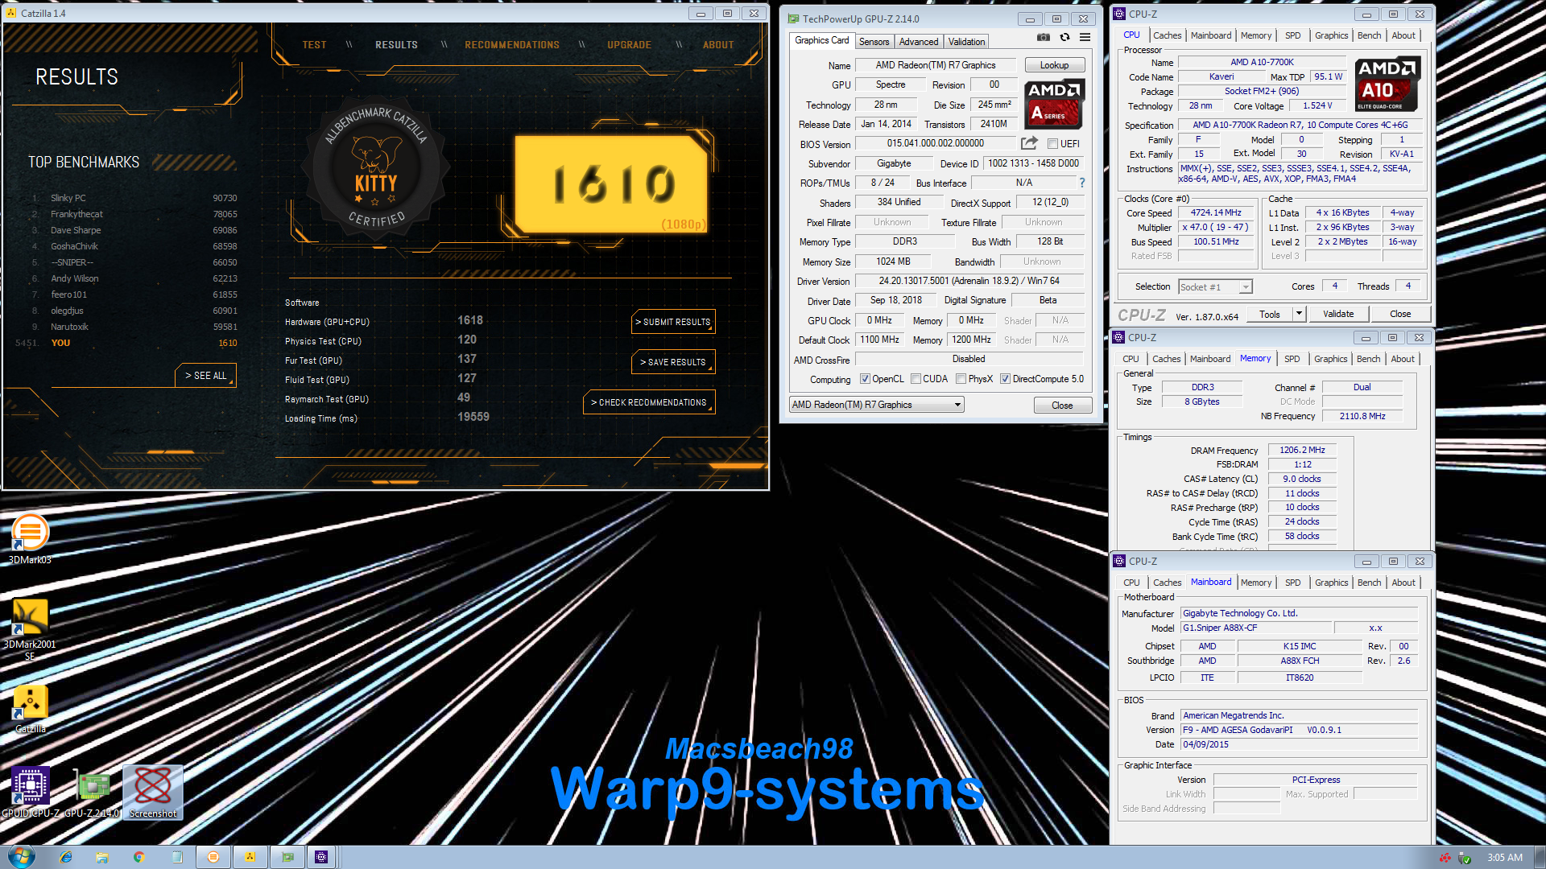Toggle the DirectCompute 5.0 checkbox
This screenshot has height=869, width=1546.
[x=1005, y=379]
